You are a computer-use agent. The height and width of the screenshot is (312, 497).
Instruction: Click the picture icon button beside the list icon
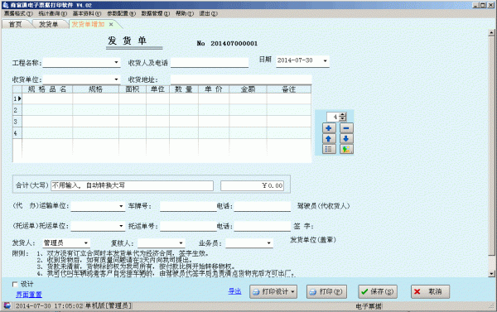pyautogui.click(x=346, y=149)
